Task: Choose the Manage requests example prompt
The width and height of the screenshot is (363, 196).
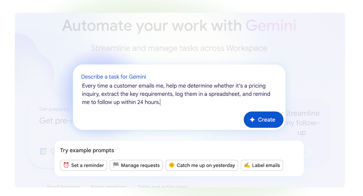Action: [136, 165]
